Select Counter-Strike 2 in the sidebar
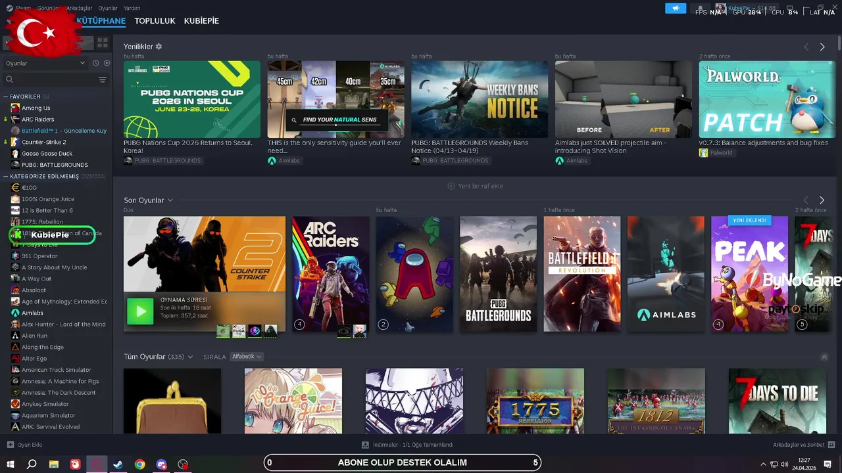Image resolution: width=842 pixels, height=473 pixels. point(43,142)
